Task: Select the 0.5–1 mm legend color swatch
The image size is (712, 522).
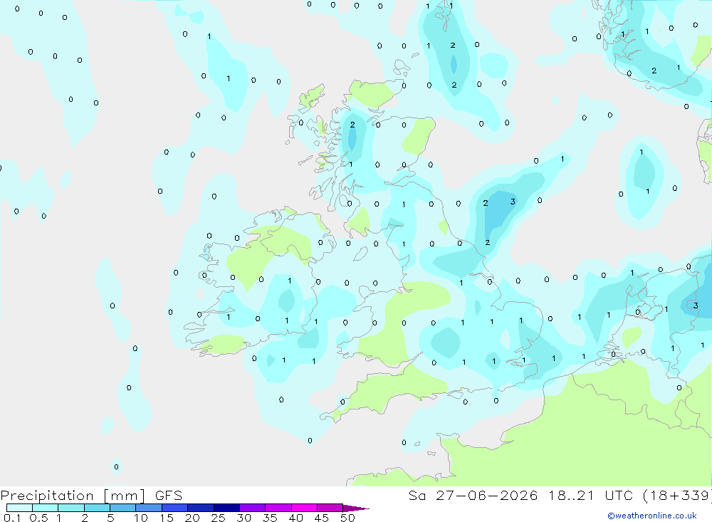Action: point(46,508)
